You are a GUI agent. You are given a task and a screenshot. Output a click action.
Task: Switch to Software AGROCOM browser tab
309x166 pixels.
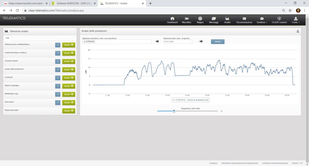tap(74, 3)
